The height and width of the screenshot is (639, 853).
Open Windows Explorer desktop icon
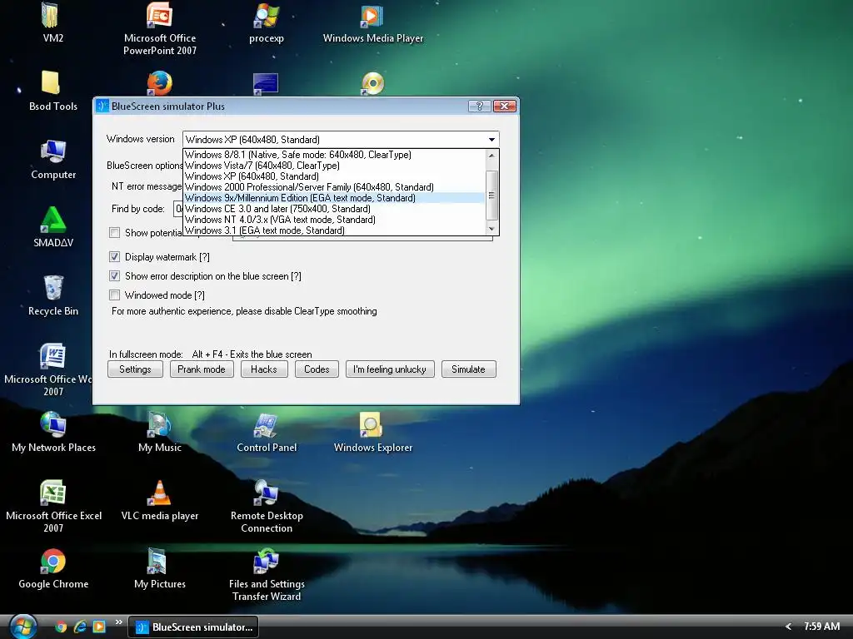[372, 432]
